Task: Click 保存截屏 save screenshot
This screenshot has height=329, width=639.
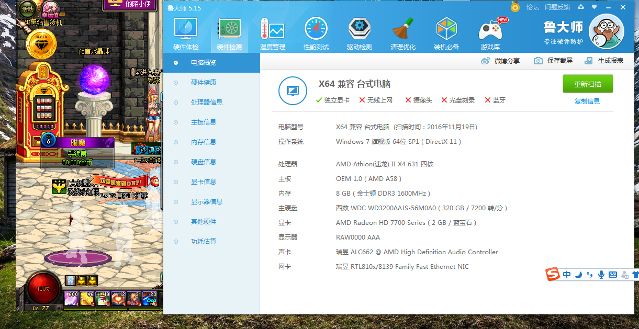Action: click(553, 61)
